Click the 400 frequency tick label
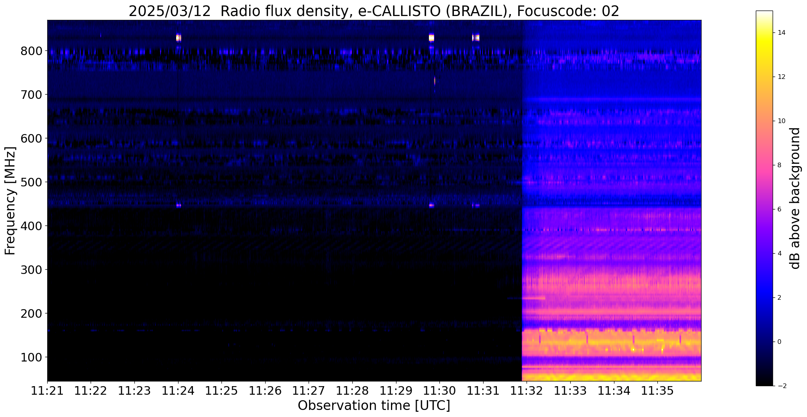 click(x=31, y=226)
